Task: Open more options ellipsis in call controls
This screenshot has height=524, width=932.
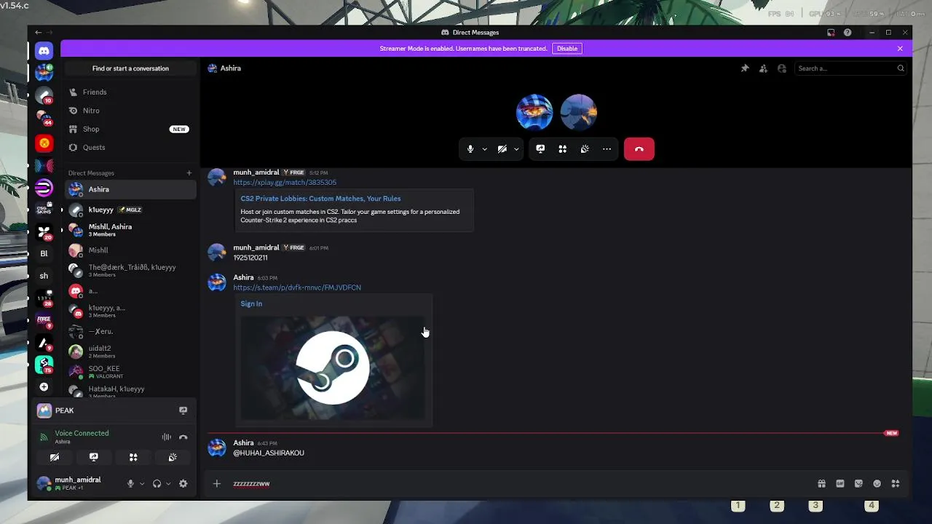Action: (607, 149)
